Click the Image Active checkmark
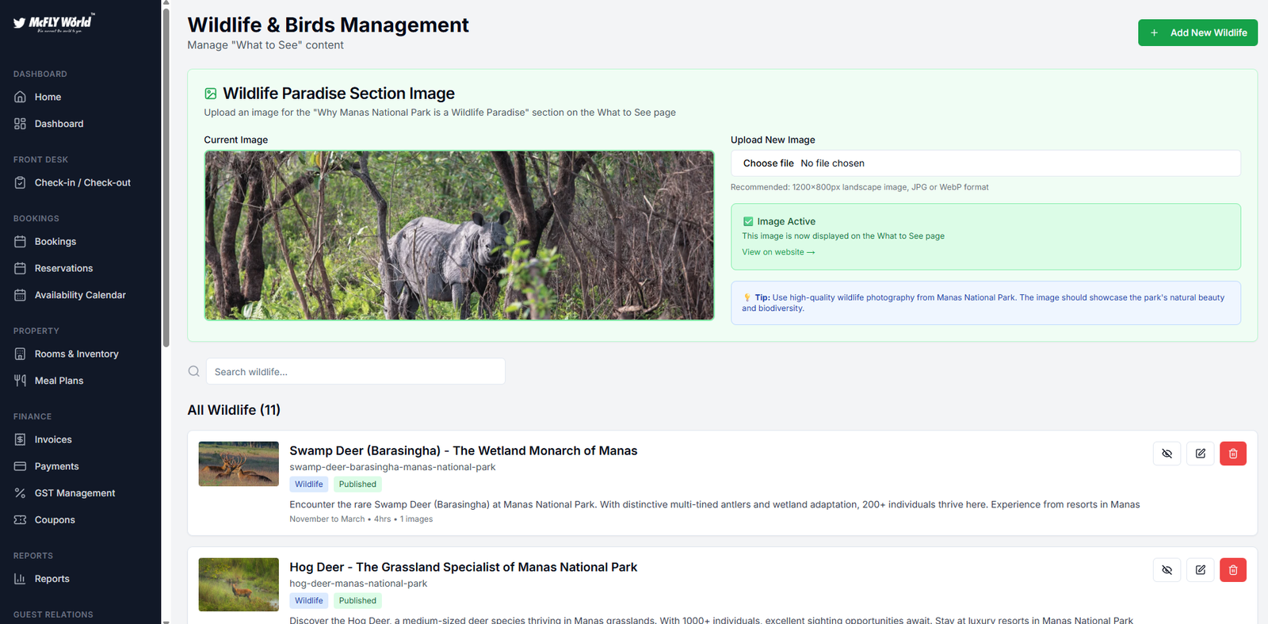The height and width of the screenshot is (624, 1268). point(747,222)
